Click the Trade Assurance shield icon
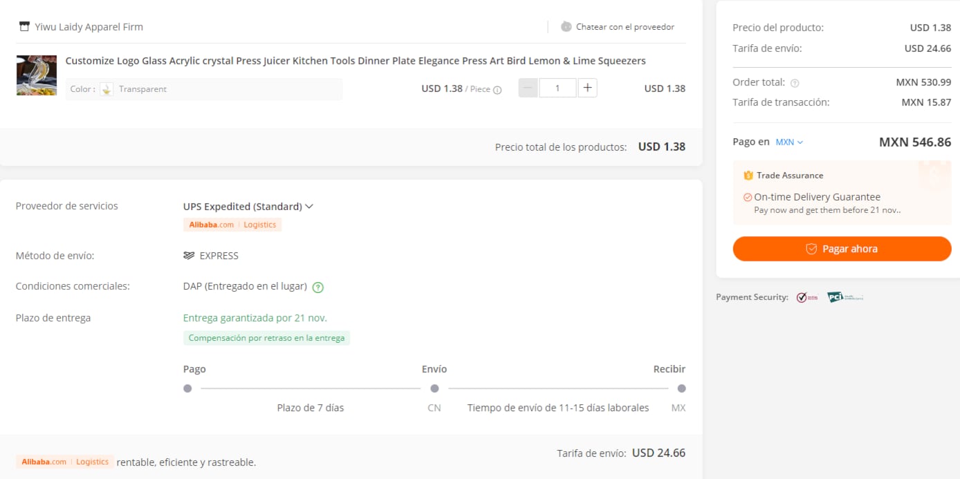Viewport: 960px width, 479px height. coord(748,176)
